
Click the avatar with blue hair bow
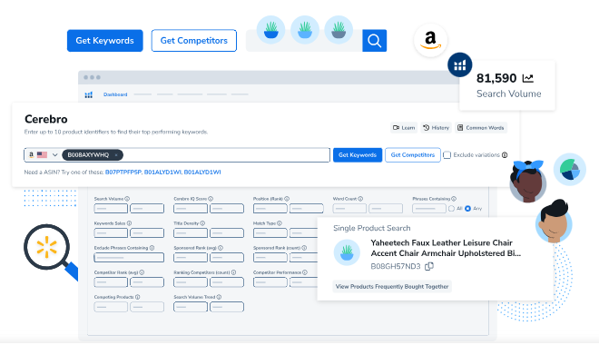(x=527, y=182)
